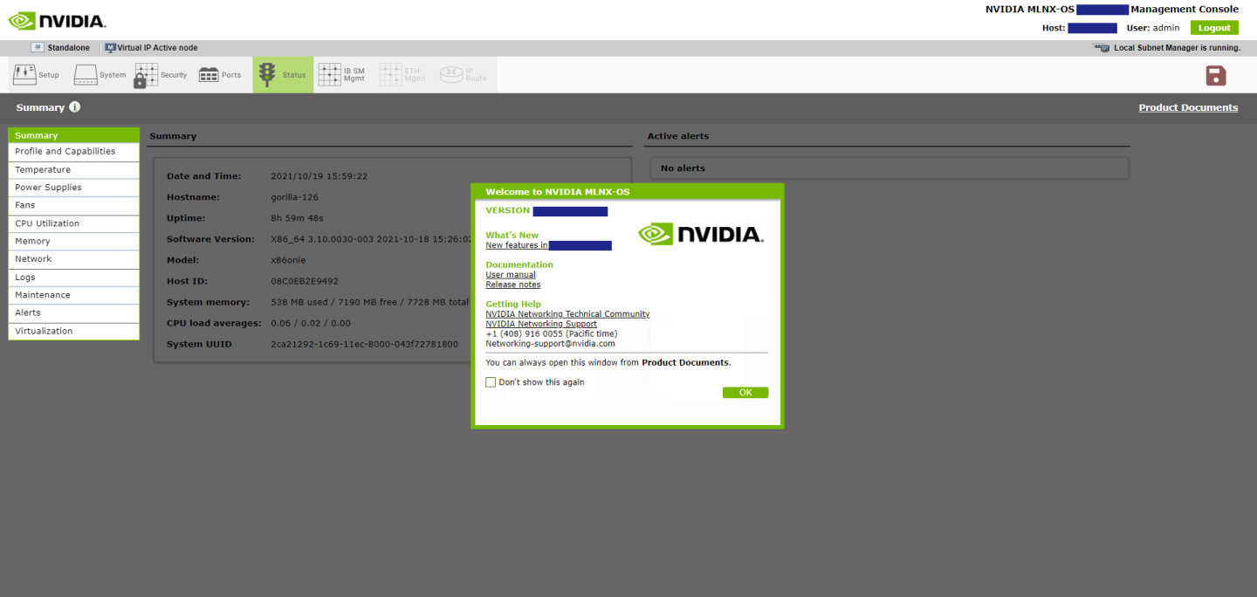
Task: Click the Status traffic light icon
Action: 268,75
